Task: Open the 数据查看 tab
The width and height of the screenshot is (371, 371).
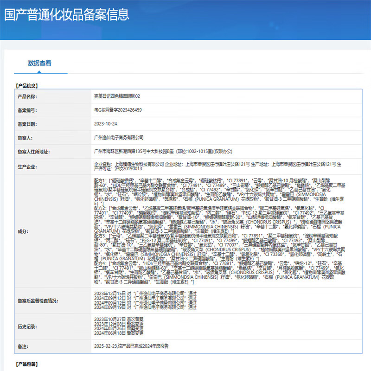Action: pos(40,63)
